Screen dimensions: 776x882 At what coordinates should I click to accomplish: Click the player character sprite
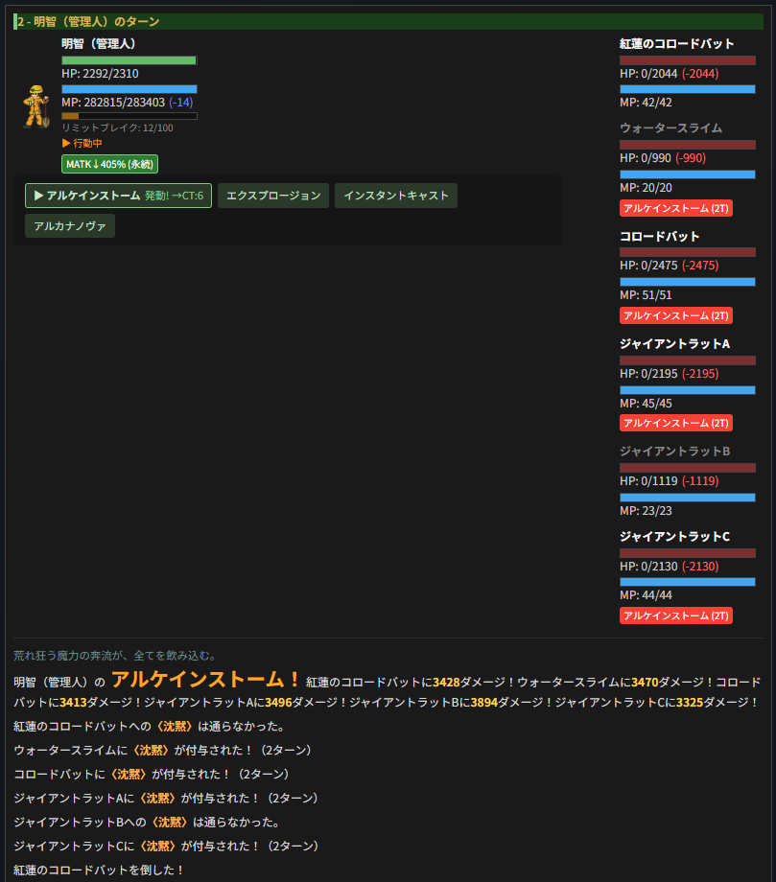pyautogui.click(x=36, y=106)
